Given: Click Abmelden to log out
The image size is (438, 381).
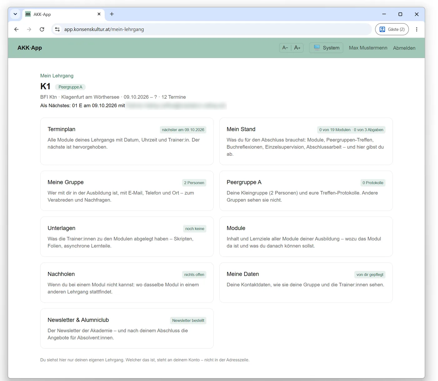Looking at the screenshot, I should pos(404,48).
